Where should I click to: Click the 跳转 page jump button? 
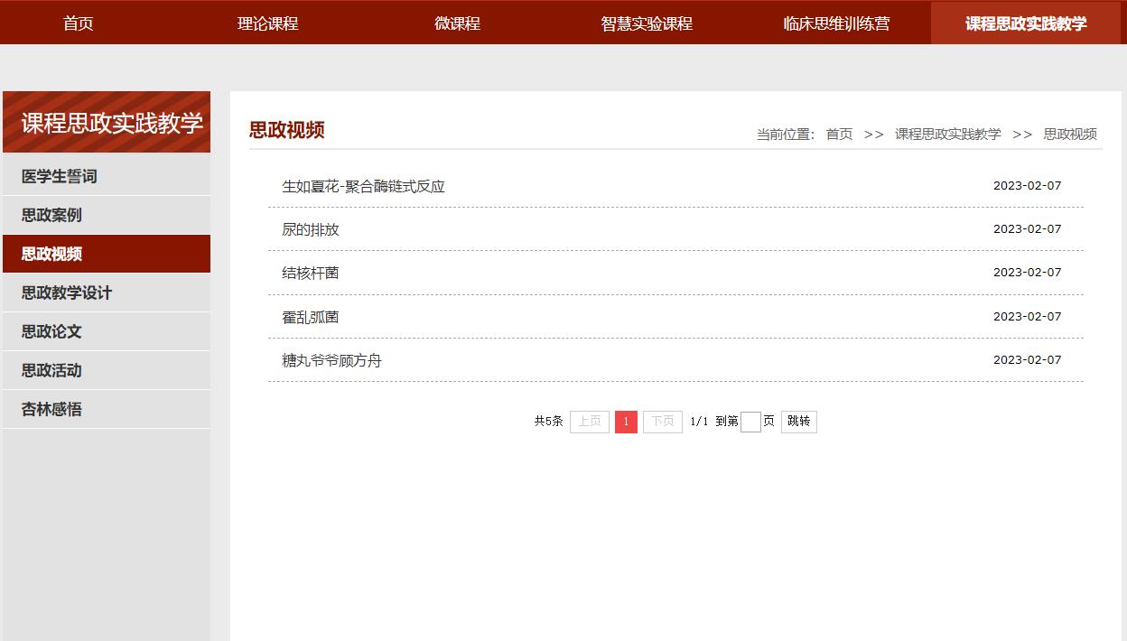point(798,422)
